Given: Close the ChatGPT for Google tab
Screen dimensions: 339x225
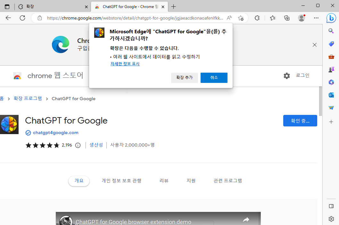Looking at the screenshot, I should (163, 7).
